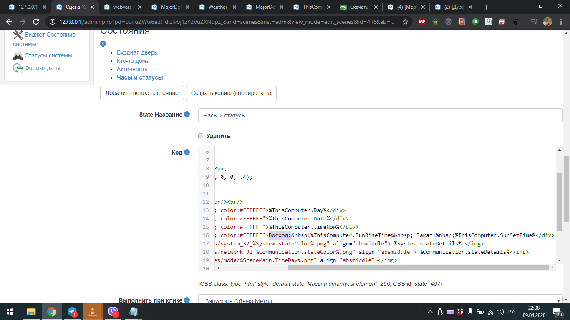Image resolution: width=570 pixels, height=320 pixels.
Task: Bookmark this page with star icon
Action: (405, 22)
